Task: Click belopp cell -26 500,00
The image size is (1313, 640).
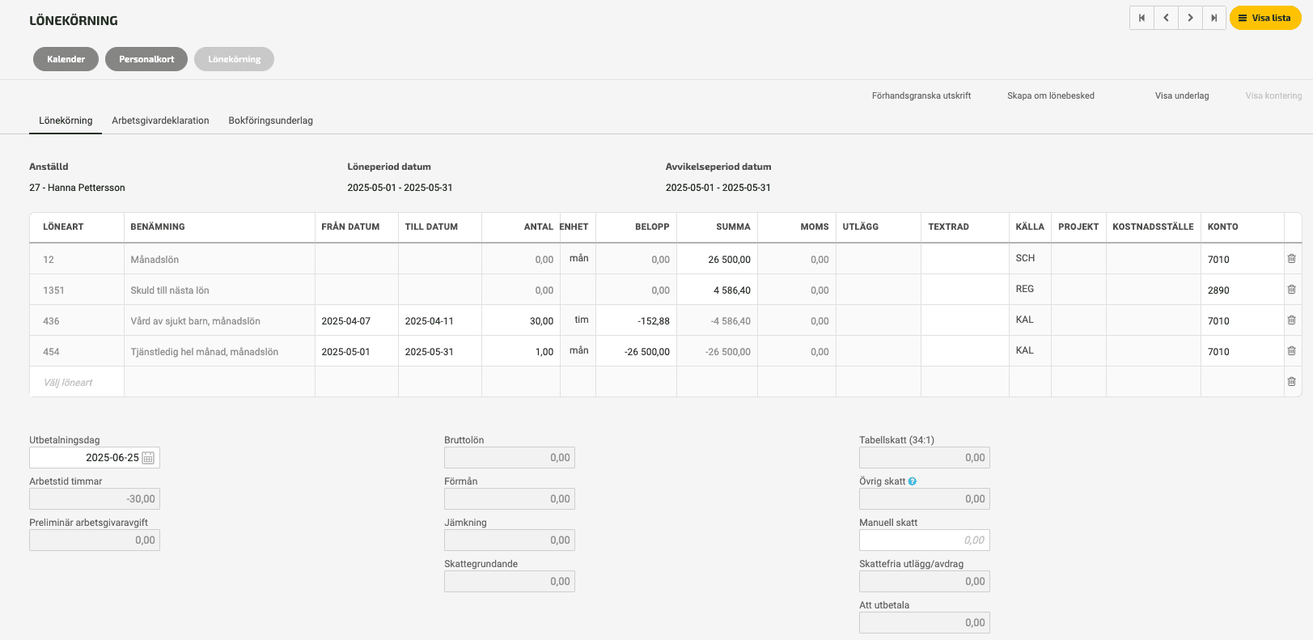Action: point(637,351)
